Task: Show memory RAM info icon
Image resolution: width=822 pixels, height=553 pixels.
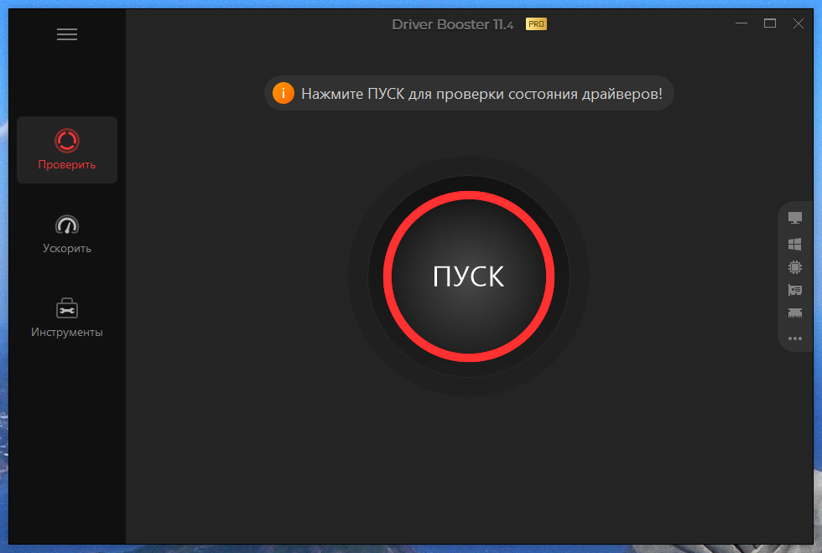Action: (x=795, y=313)
